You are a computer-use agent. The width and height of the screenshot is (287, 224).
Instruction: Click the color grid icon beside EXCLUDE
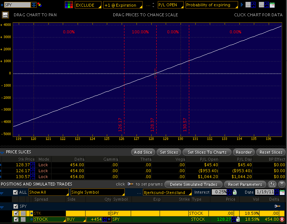(x=69, y=5)
